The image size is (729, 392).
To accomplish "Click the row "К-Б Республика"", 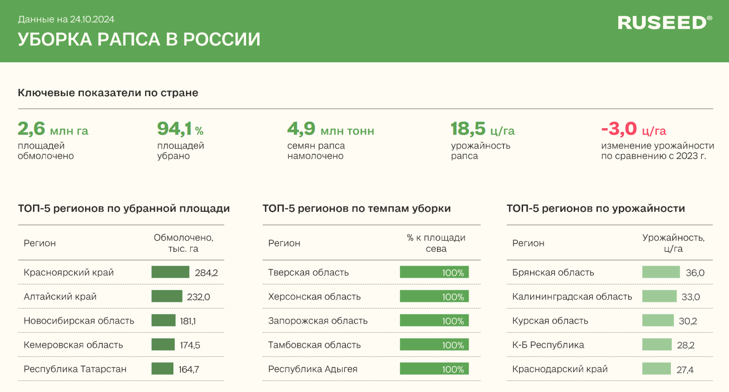I will 610,345.
